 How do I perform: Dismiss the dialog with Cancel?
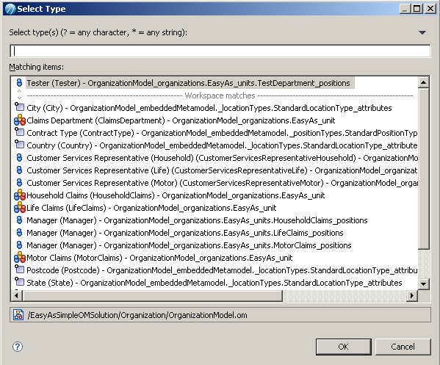click(403, 347)
